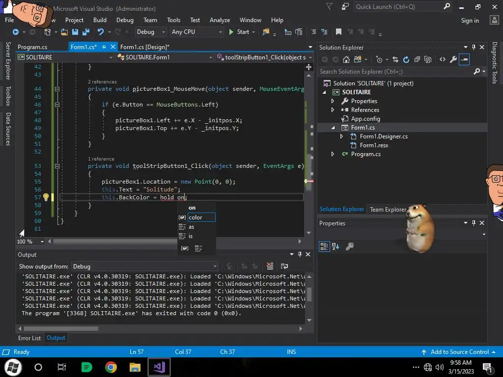Toggle Preview Selected Items in Solution Explorer
The image size is (503, 377).
(464, 59)
